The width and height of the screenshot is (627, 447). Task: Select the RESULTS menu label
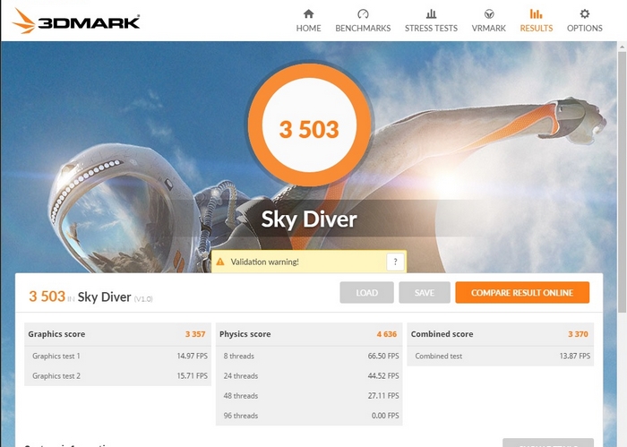(x=537, y=29)
